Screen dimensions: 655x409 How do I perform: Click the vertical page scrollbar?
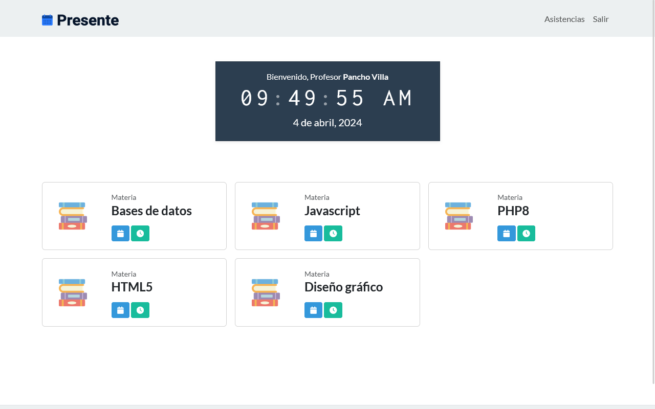pos(653,192)
